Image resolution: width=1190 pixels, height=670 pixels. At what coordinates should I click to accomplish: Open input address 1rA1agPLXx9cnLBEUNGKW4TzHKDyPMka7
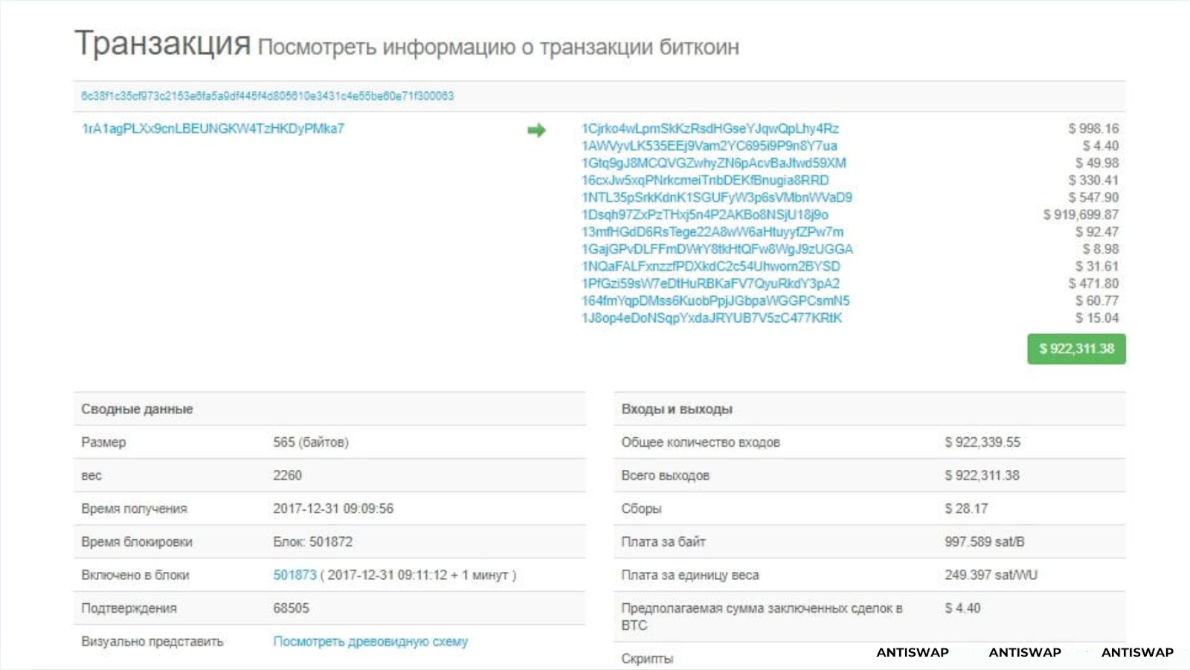coord(213,129)
